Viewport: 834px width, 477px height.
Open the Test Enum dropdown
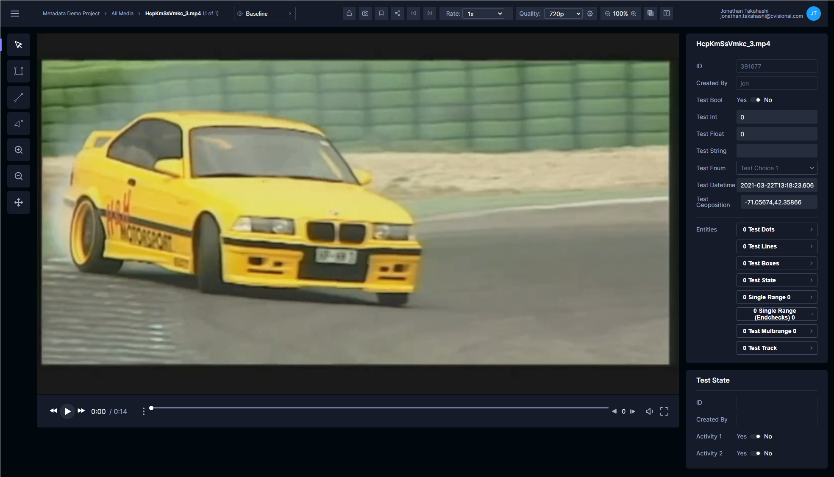pos(776,168)
